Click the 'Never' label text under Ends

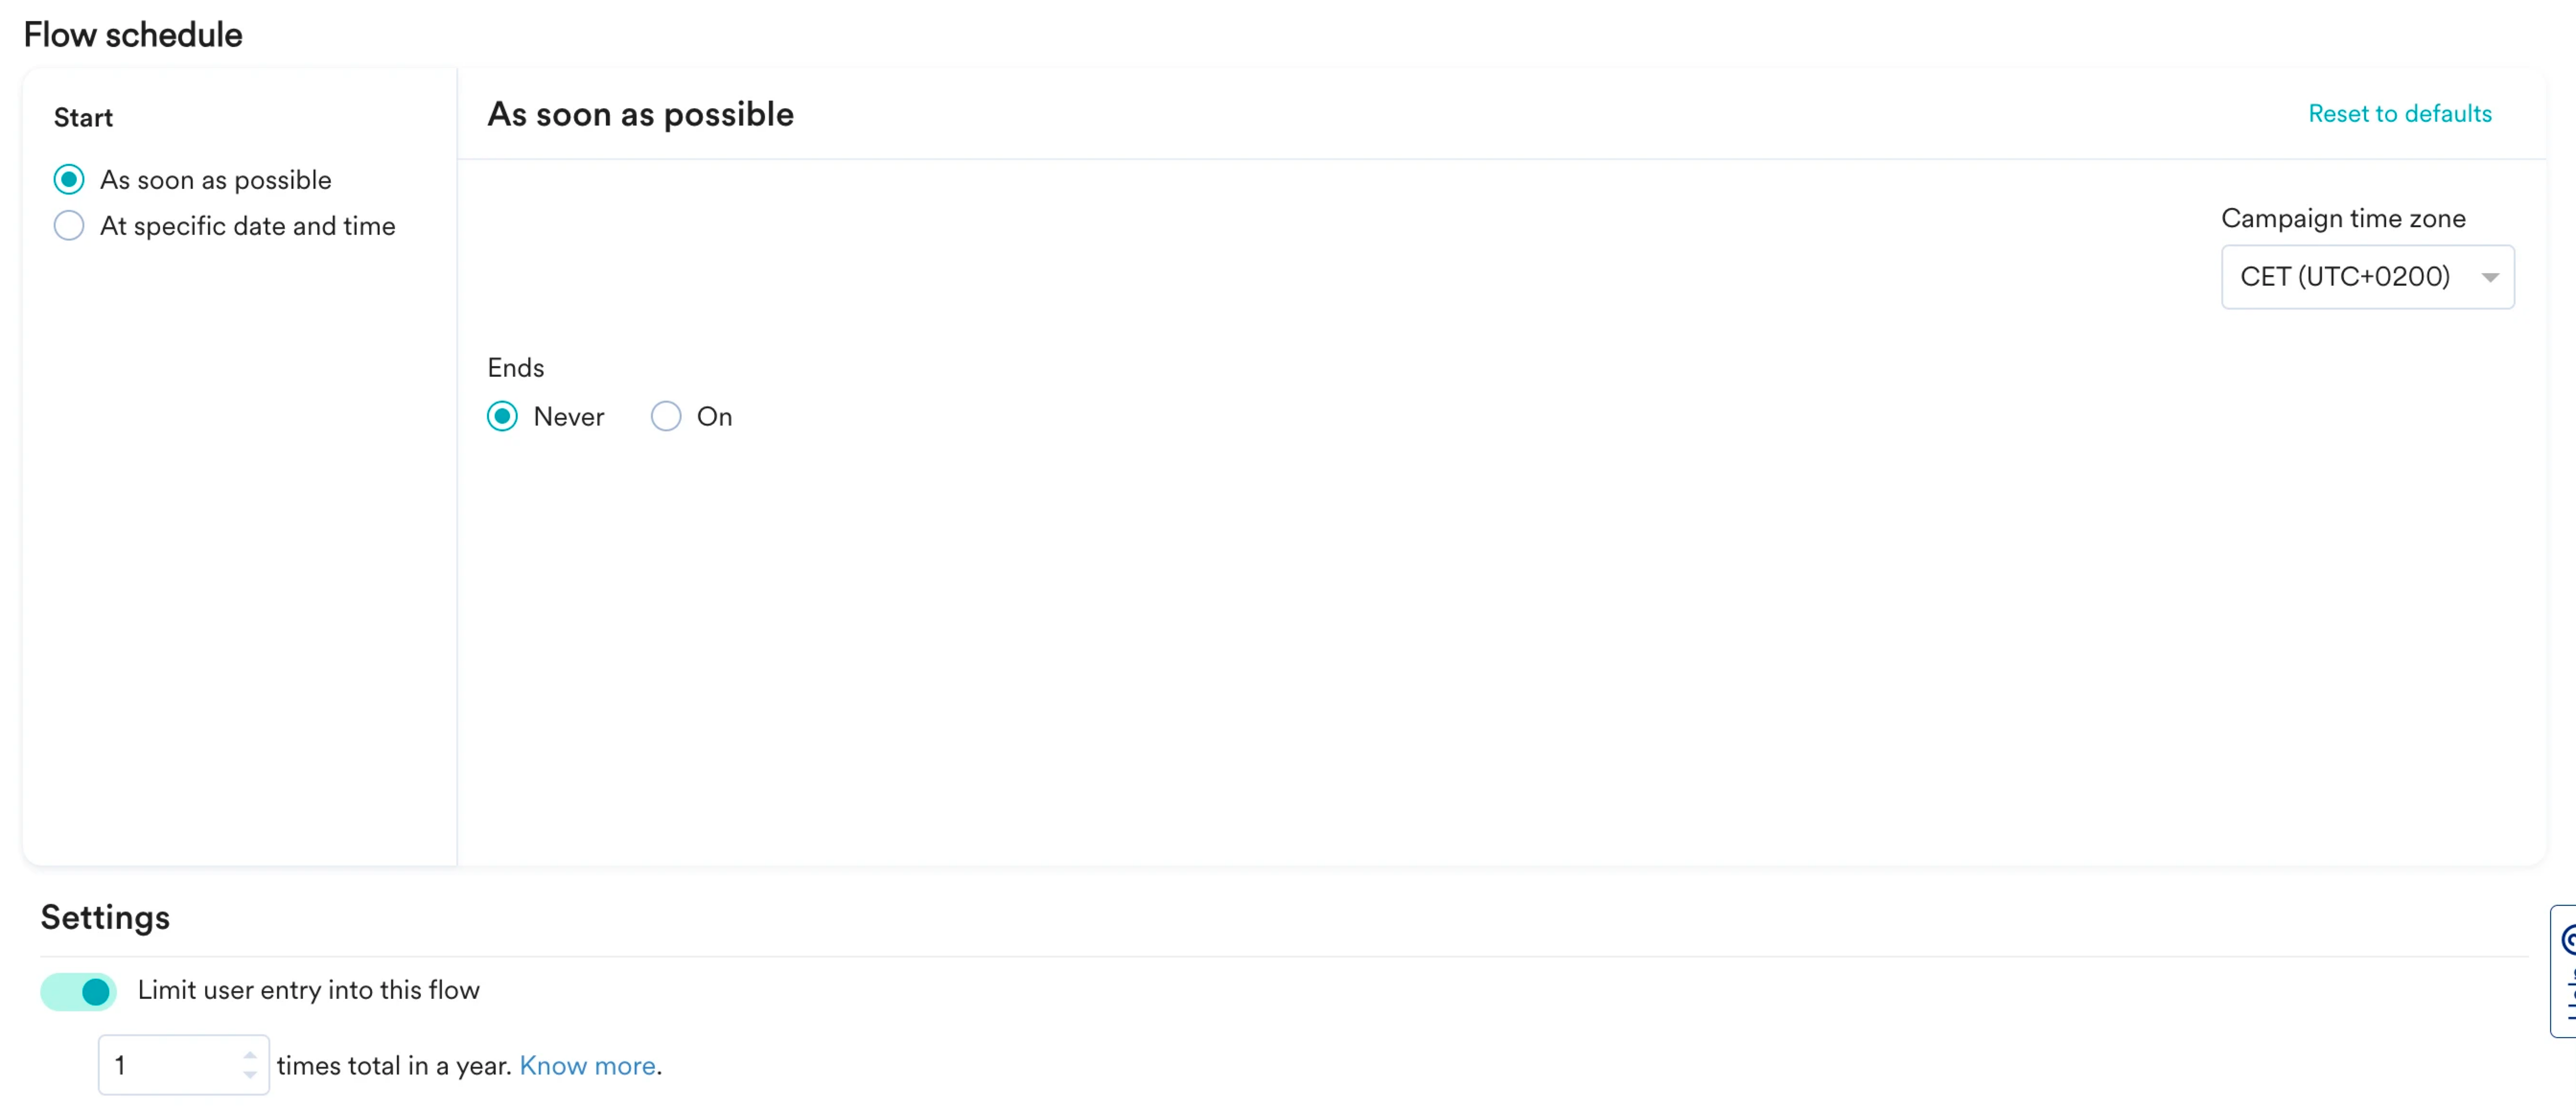coord(568,417)
